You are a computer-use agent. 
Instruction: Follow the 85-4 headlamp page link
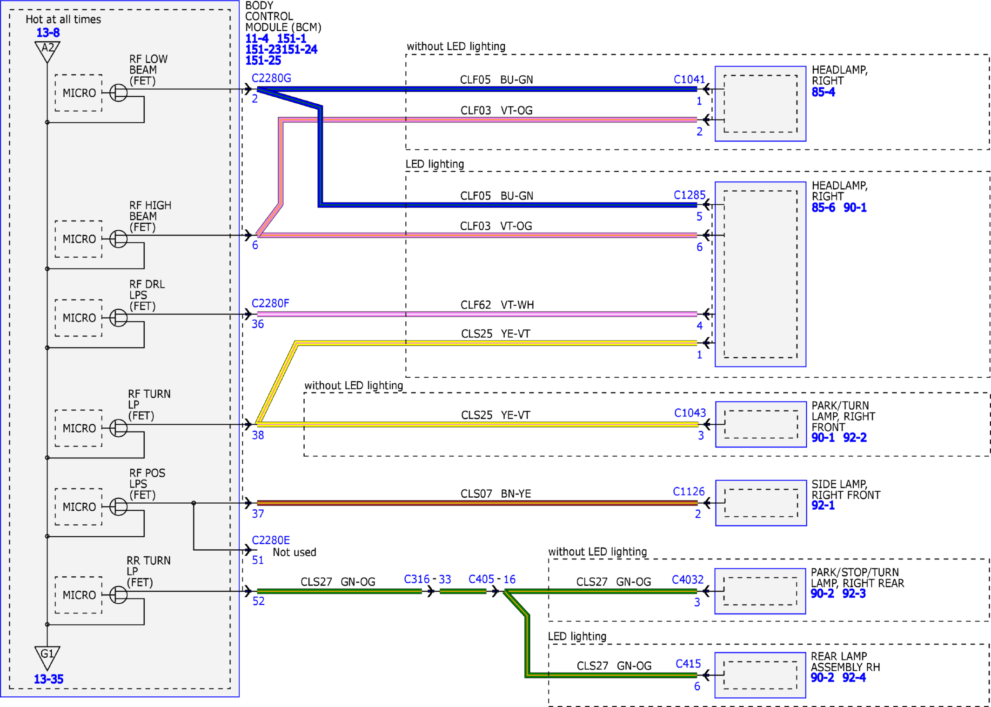[823, 92]
